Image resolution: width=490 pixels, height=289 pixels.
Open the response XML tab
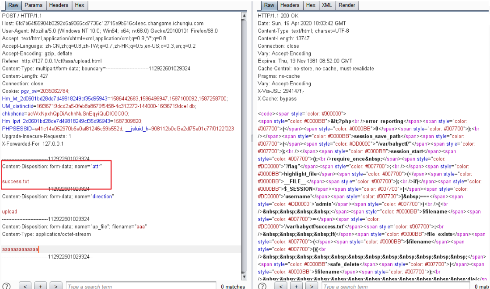[327, 5]
